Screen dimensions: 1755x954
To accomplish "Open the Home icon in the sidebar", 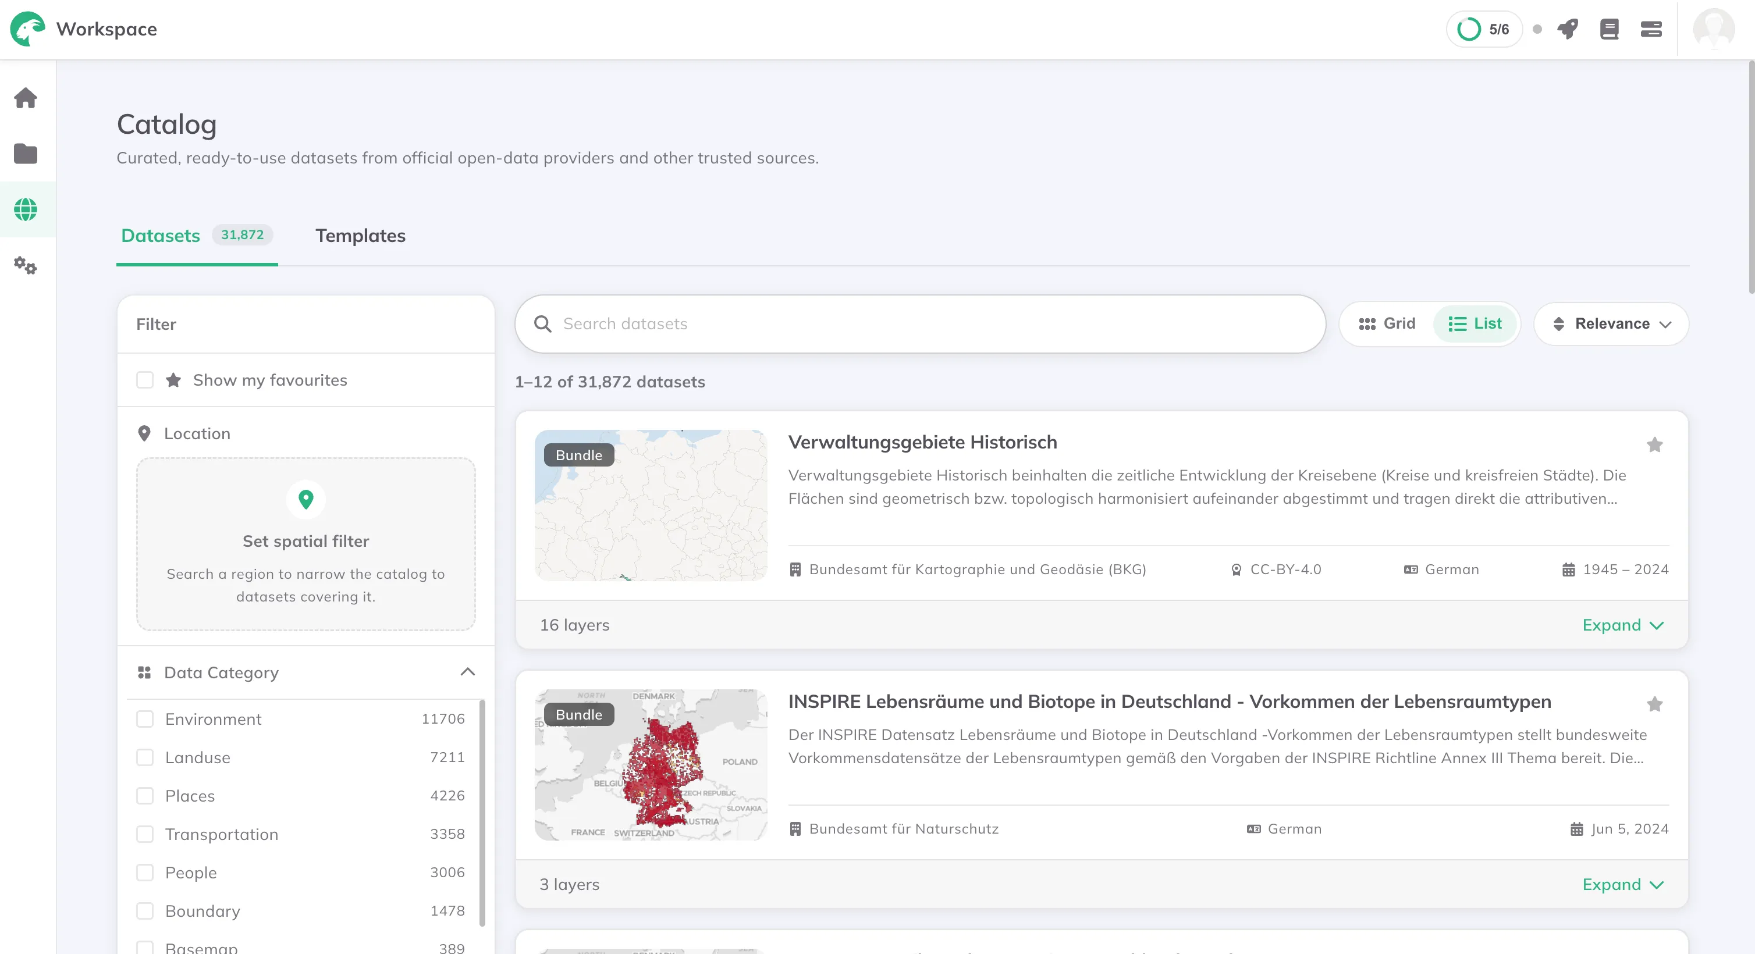I will tap(26, 98).
